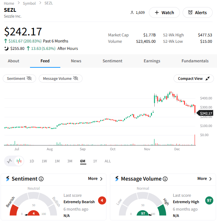Click the $242.17 price marker on chart
This screenshot has width=217, height=221.
click(205, 113)
